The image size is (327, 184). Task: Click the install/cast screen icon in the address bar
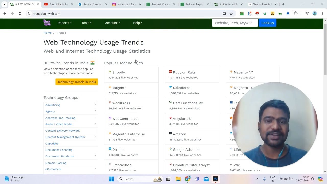pos(224,14)
